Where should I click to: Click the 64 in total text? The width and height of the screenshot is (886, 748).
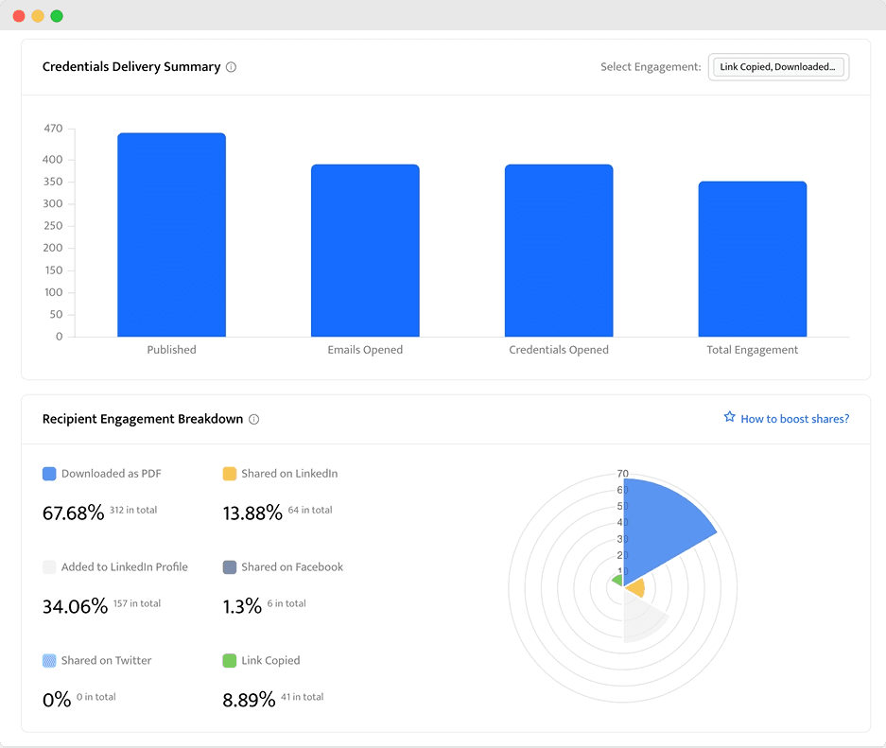pyautogui.click(x=310, y=510)
